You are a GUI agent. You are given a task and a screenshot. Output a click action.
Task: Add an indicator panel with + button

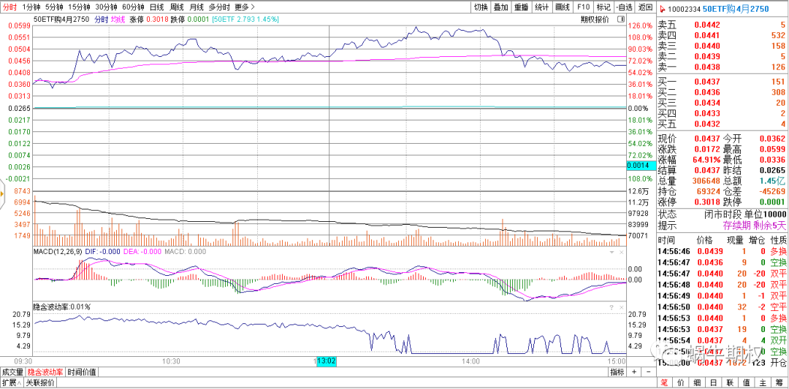(634, 372)
